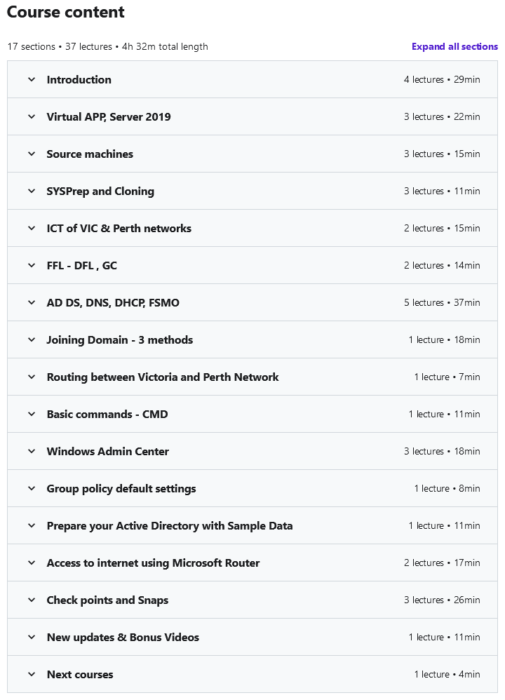Viewport: 505px width, 700px height.
Task: Open Check points and Snaps section
Action: [107, 600]
